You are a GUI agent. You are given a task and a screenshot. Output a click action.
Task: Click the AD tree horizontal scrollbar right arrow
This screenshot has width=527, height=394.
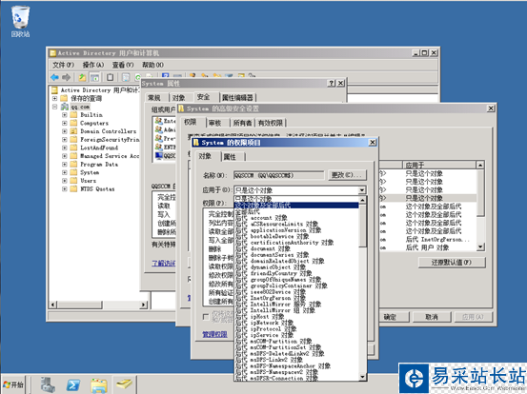coord(144,305)
